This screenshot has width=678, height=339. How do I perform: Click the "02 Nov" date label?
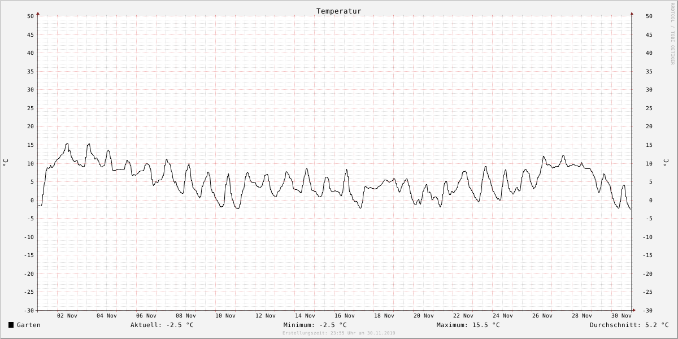tap(67, 316)
